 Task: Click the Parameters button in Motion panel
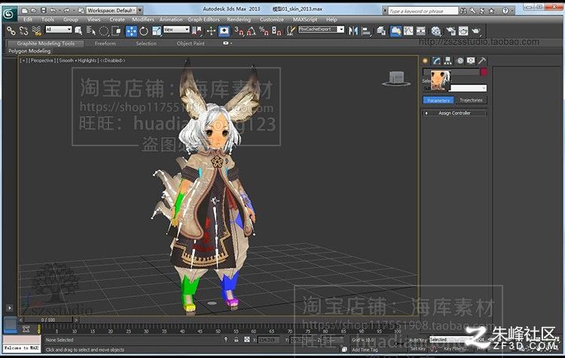[438, 100]
